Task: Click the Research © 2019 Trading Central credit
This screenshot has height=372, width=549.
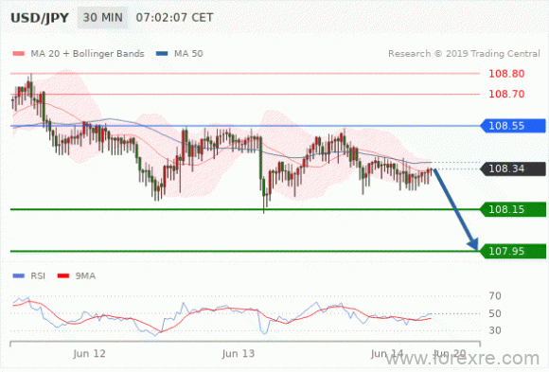Action: [x=464, y=54]
